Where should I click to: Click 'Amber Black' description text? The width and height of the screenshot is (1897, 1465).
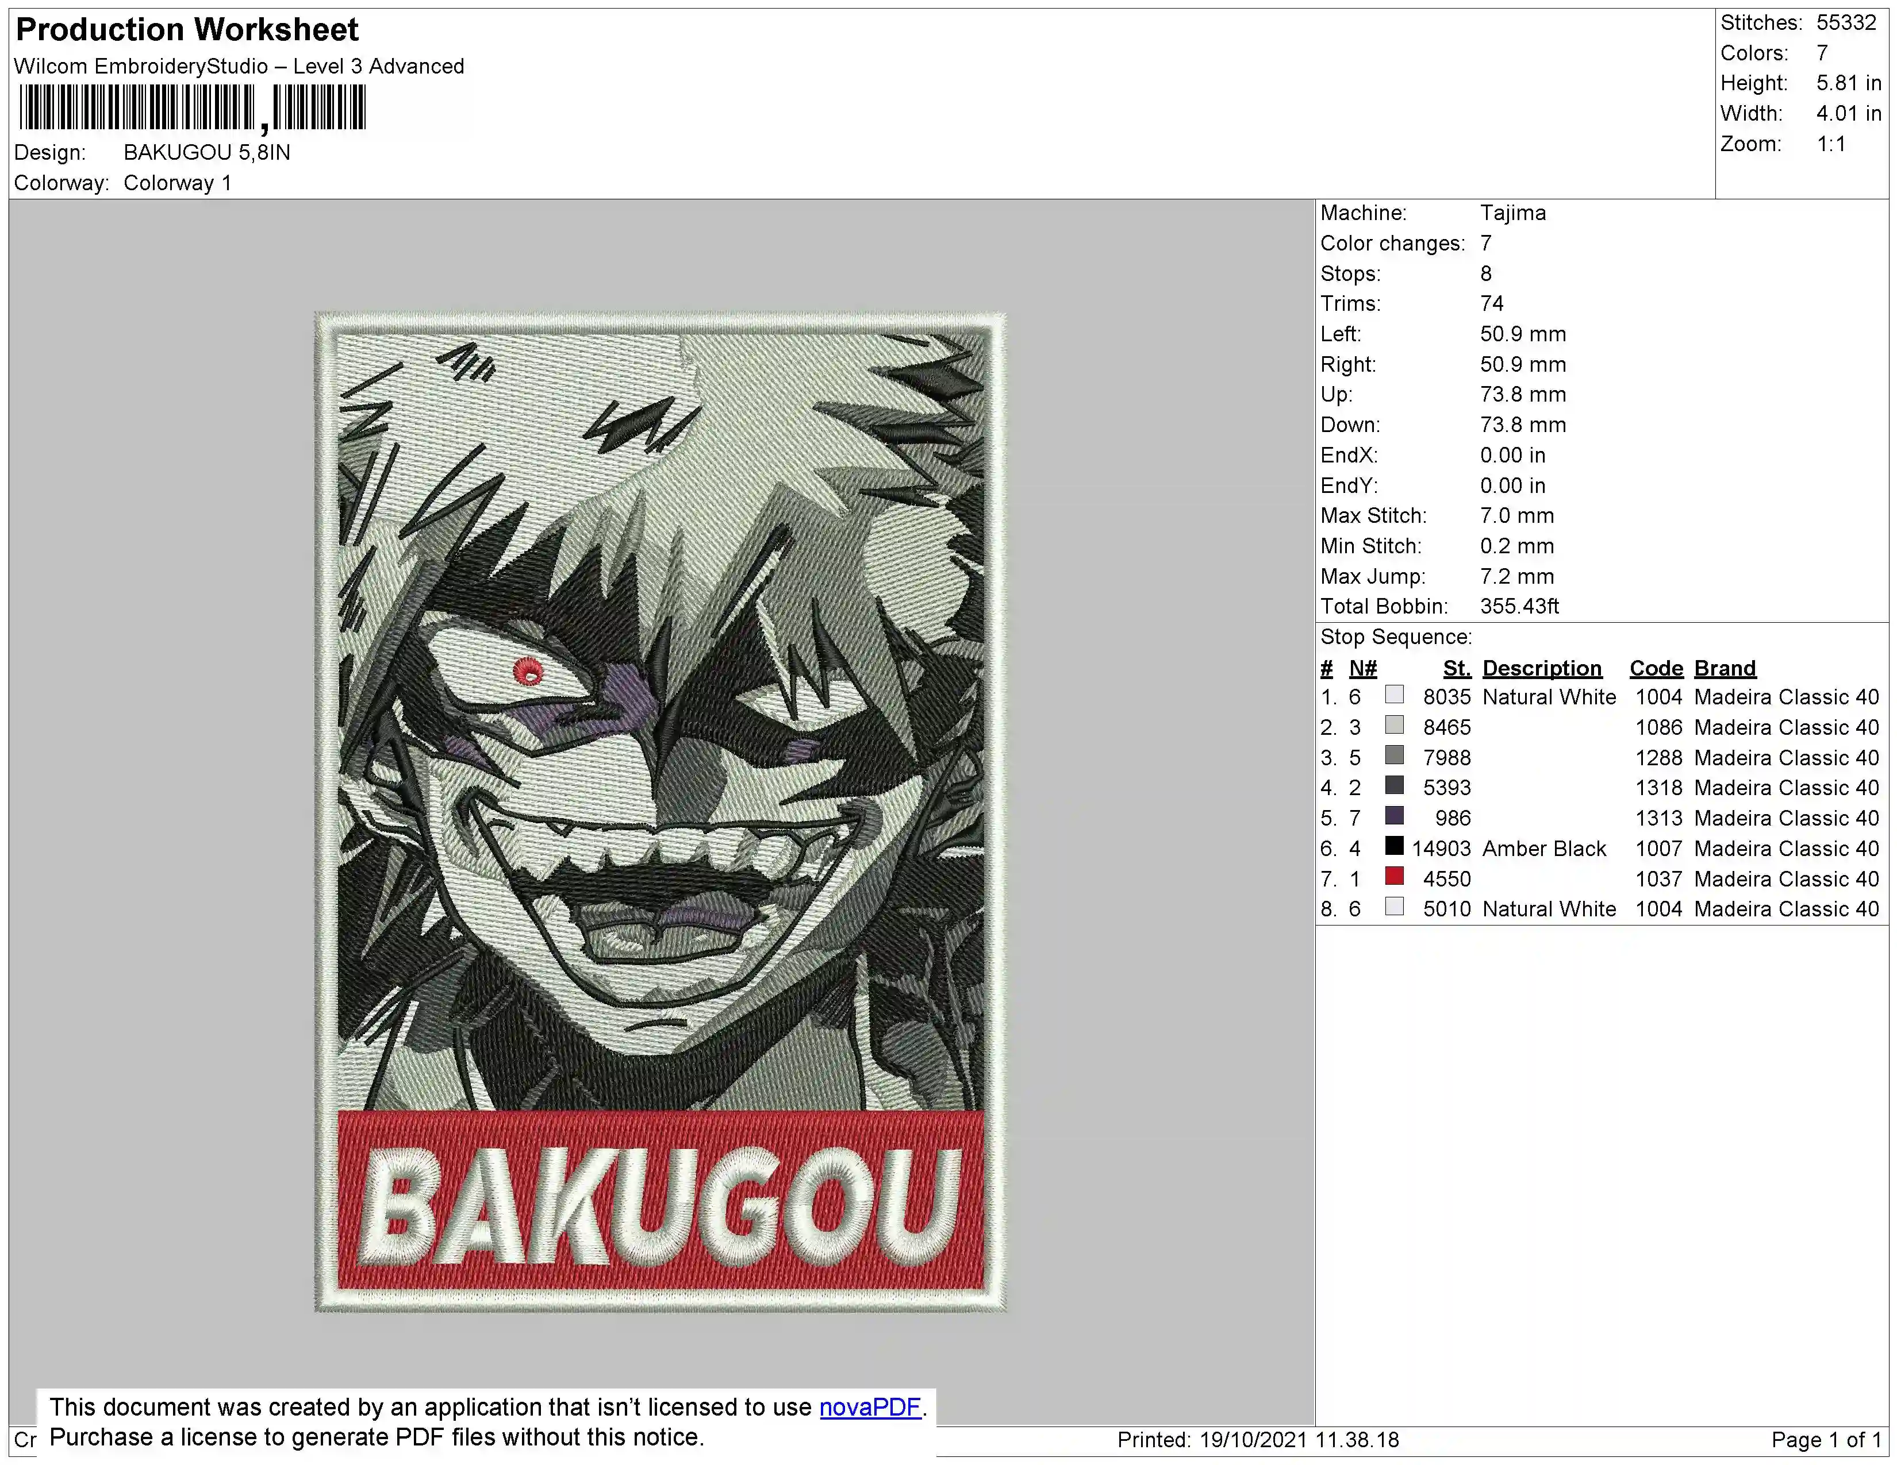click(x=1545, y=849)
